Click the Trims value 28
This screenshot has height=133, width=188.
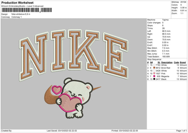tap(163, 28)
